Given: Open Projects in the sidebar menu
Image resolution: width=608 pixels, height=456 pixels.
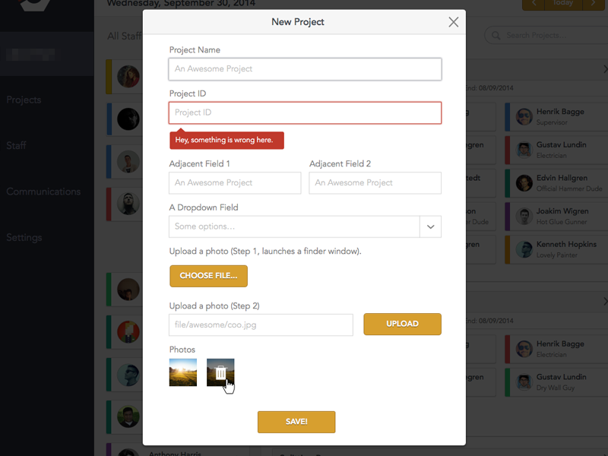Looking at the screenshot, I should 24,100.
